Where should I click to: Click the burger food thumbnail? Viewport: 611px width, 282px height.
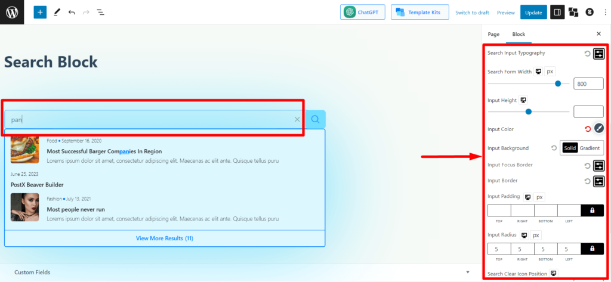24,149
